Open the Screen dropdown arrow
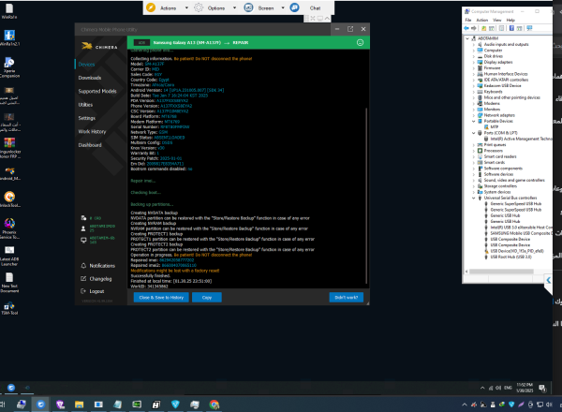The image size is (562, 412). (x=283, y=7)
